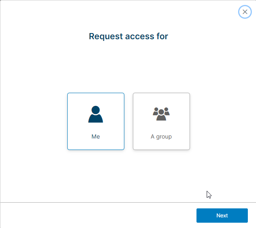Click the Next button
The width and height of the screenshot is (256, 228).
click(222, 215)
